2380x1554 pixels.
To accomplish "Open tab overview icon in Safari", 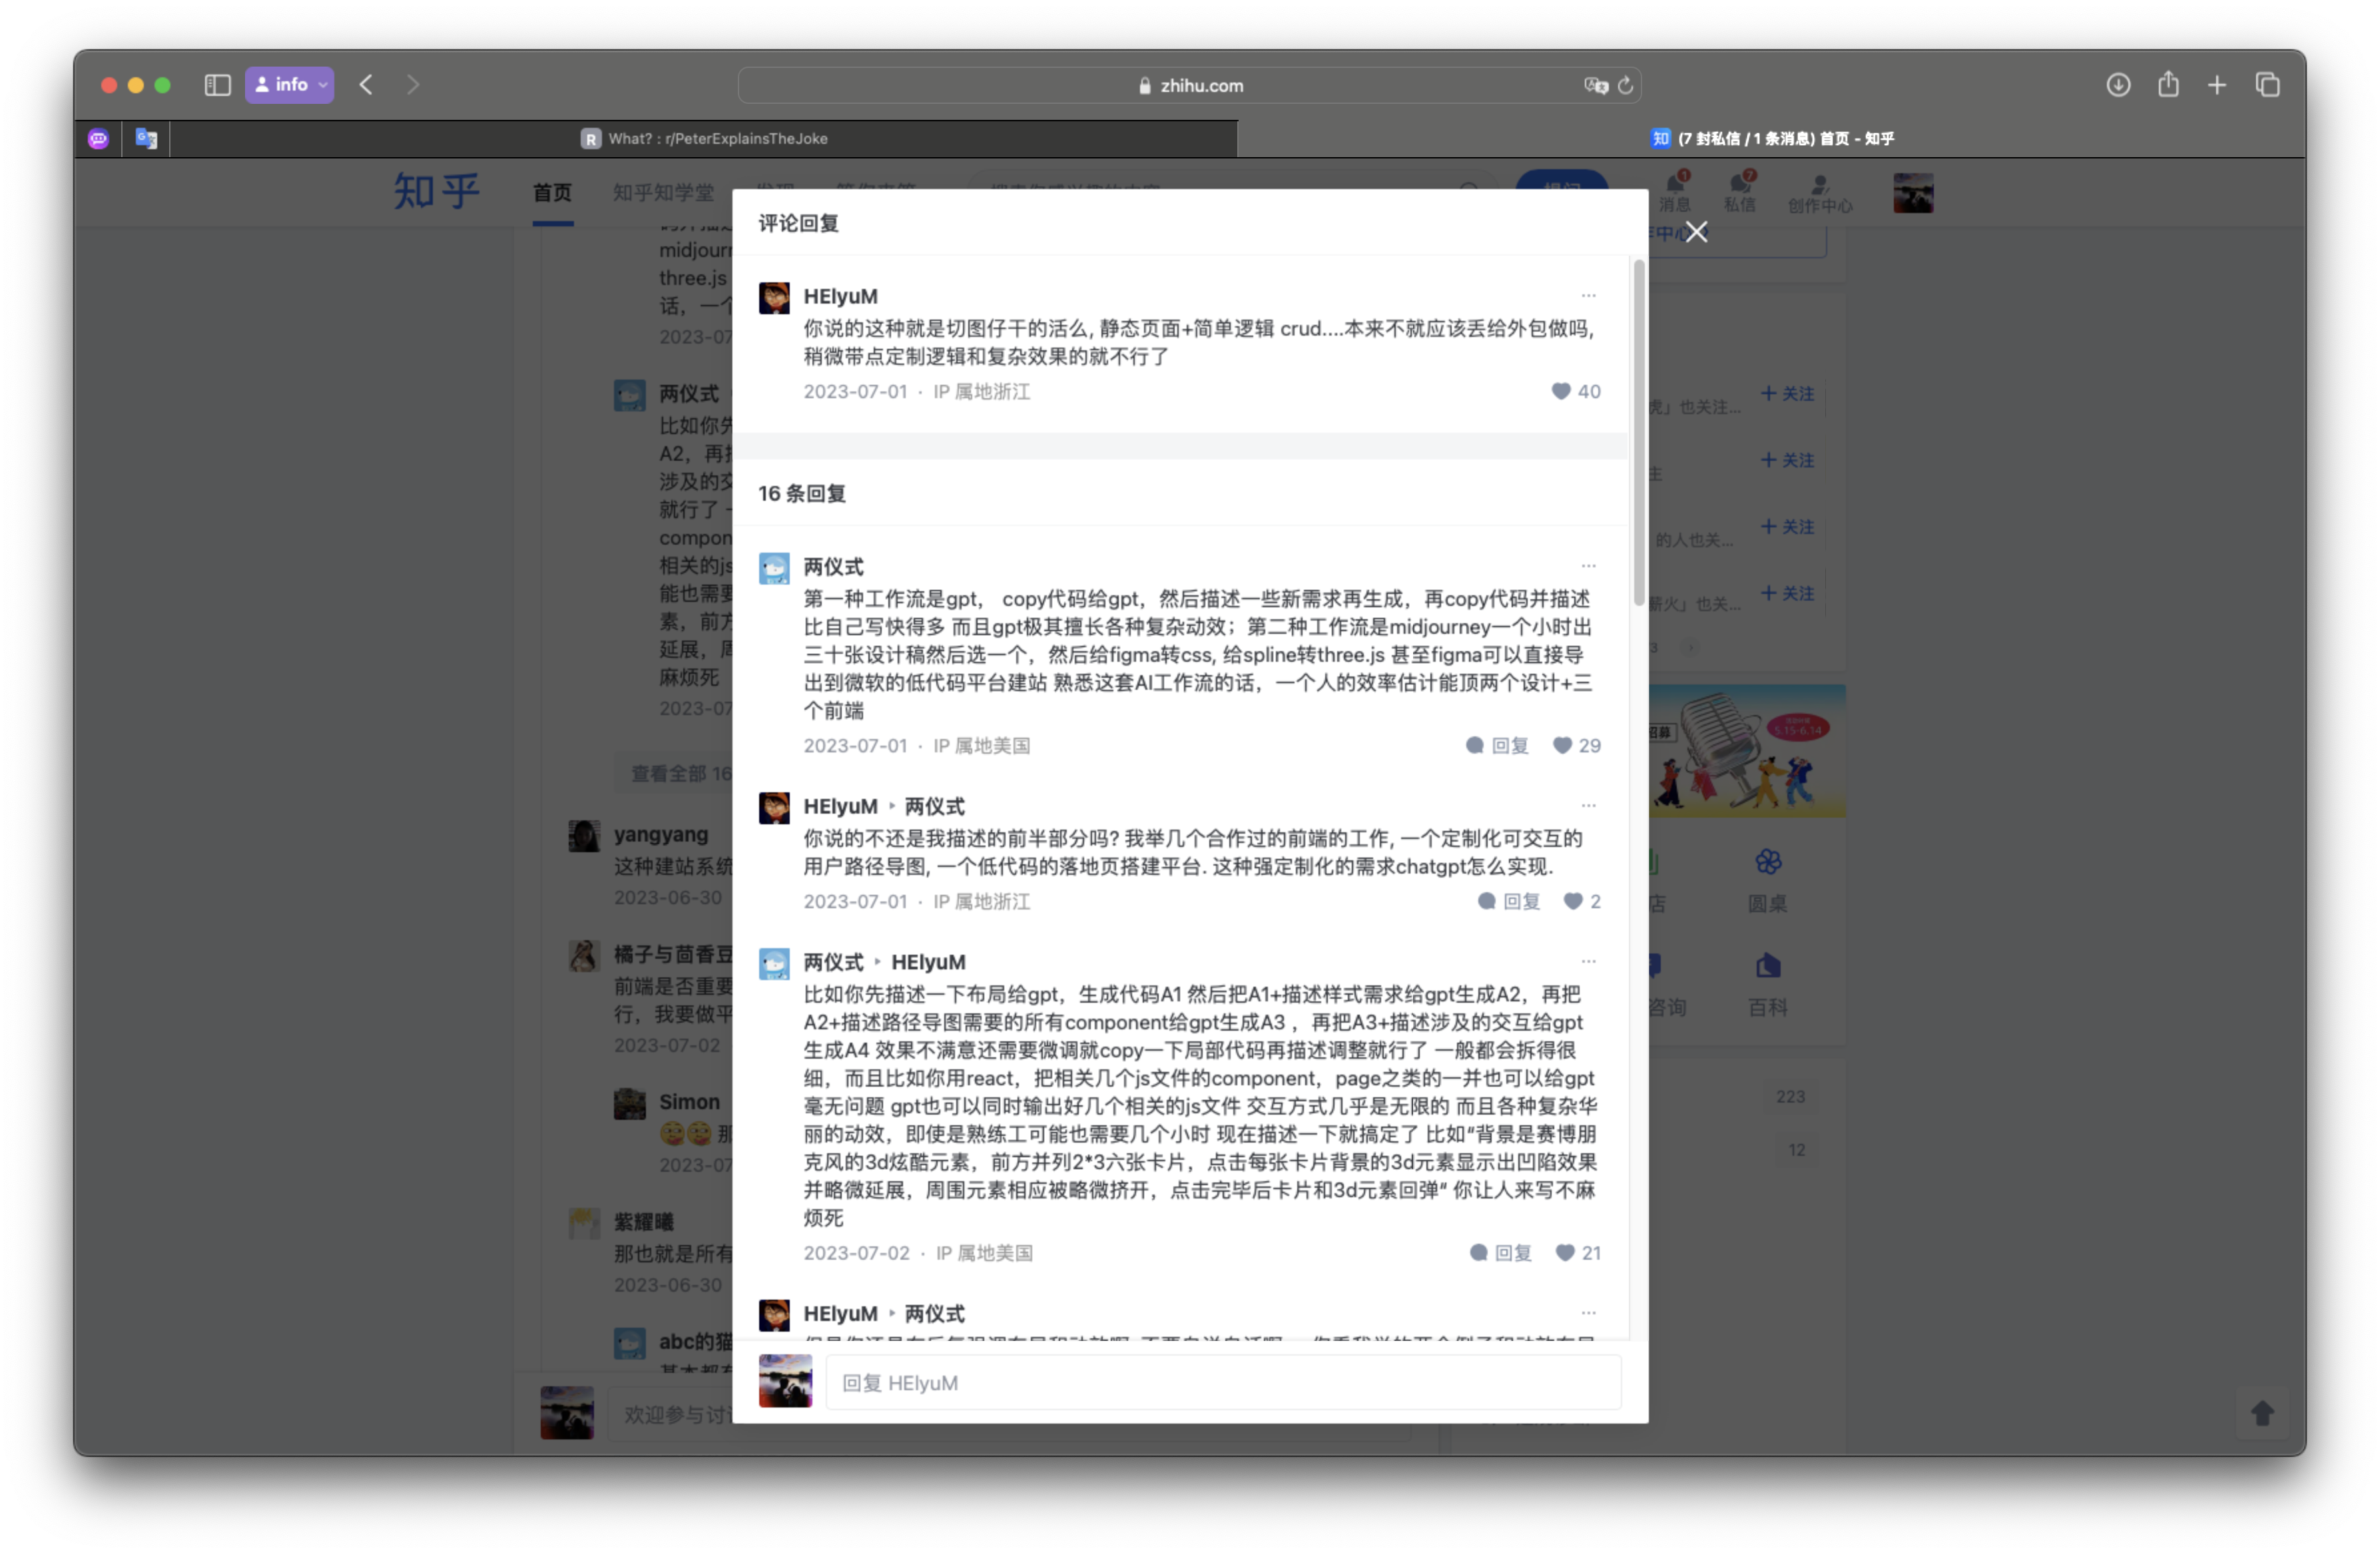I will click(2267, 85).
